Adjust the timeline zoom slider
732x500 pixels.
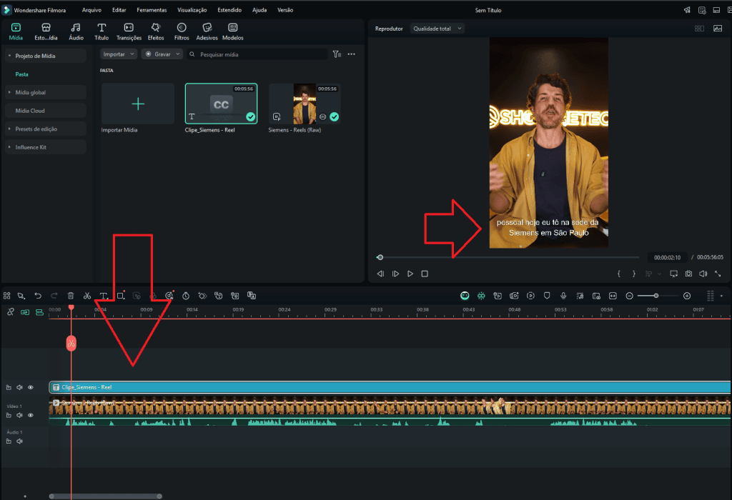(x=656, y=296)
